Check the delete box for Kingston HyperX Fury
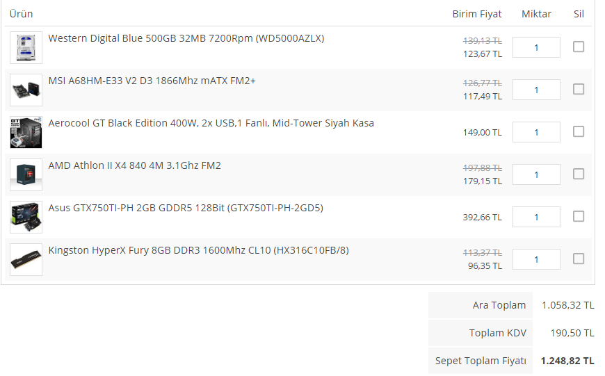 click(579, 259)
